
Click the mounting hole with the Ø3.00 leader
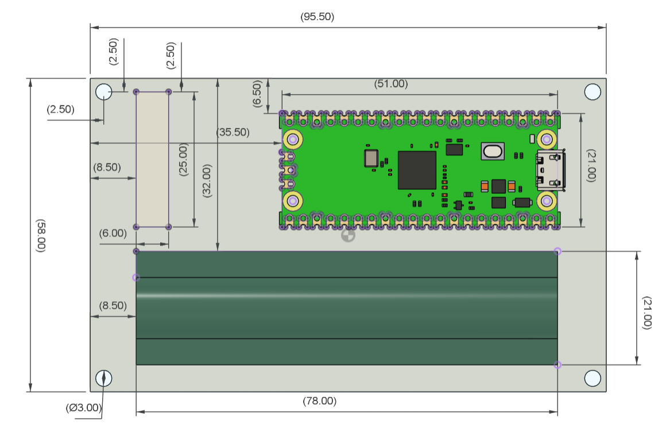tap(104, 378)
